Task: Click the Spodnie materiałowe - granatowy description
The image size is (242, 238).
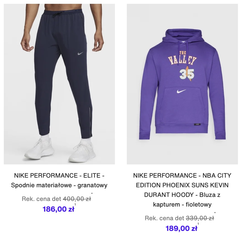Action: click(x=59, y=185)
